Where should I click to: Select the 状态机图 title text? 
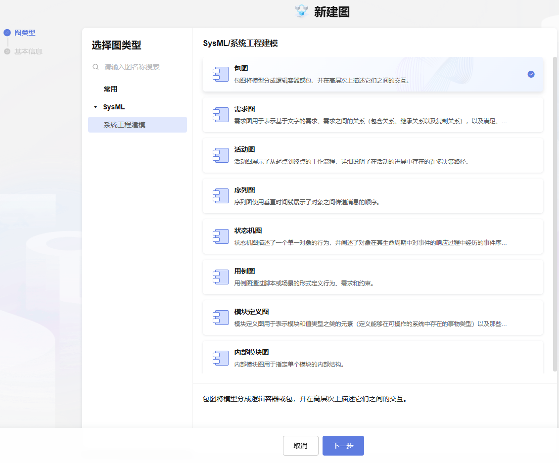(248, 231)
